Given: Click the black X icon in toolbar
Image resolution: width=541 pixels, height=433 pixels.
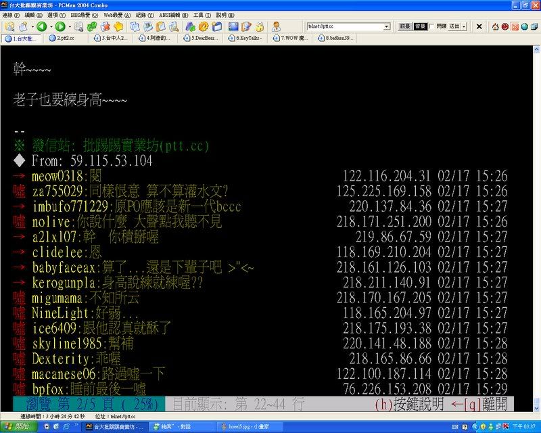Looking at the screenshot, I should tap(479, 26).
